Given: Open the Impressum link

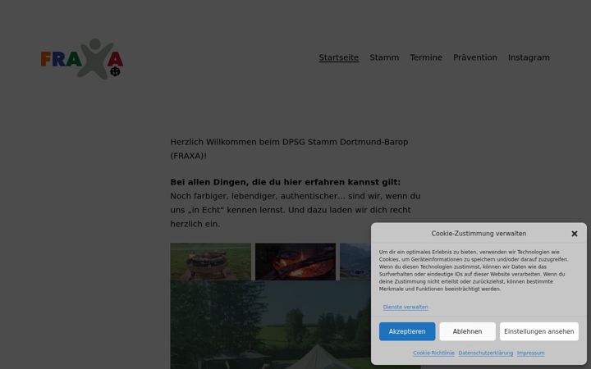Looking at the screenshot, I should (531, 353).
